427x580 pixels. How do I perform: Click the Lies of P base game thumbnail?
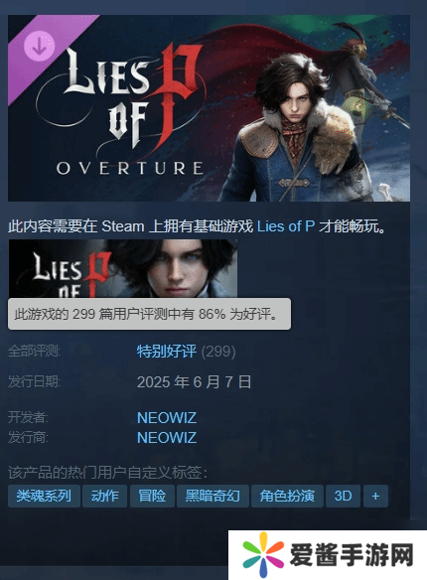pos(123,268)
